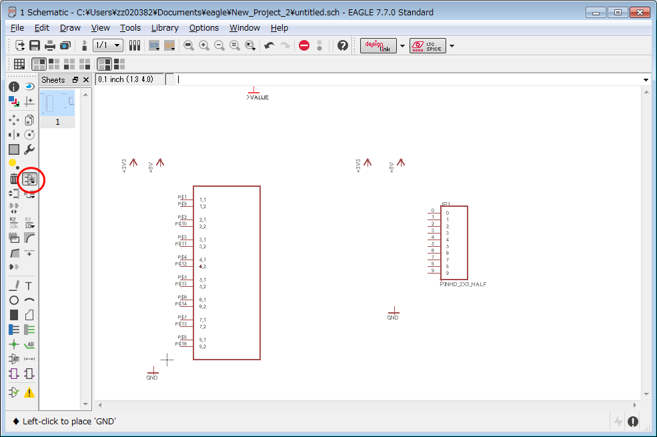Open the File menu
The image size is (657, 437).
17,27
